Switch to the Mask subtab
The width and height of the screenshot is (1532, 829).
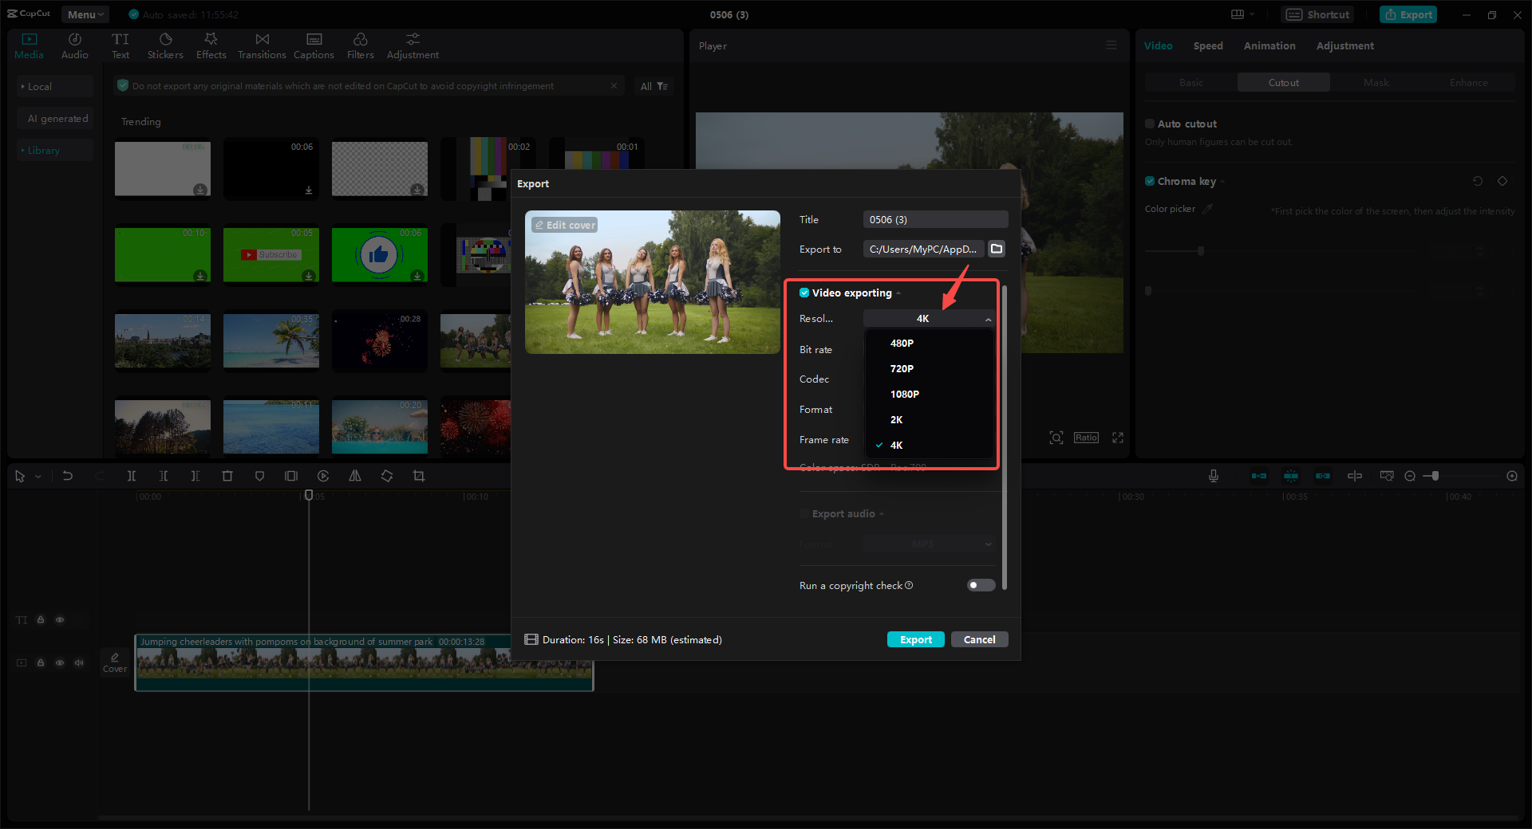point(1376,82)
